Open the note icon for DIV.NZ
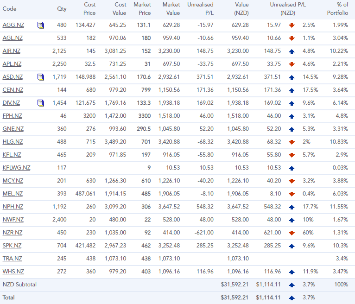The height and width of the screenshot is (304, 355). click(41, 102)
